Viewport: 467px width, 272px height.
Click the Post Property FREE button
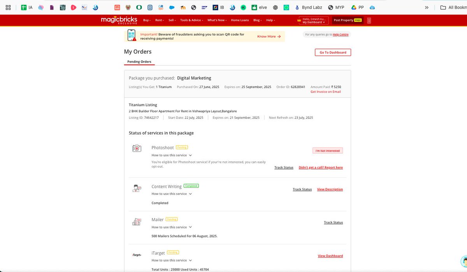(x=348, y=20)
